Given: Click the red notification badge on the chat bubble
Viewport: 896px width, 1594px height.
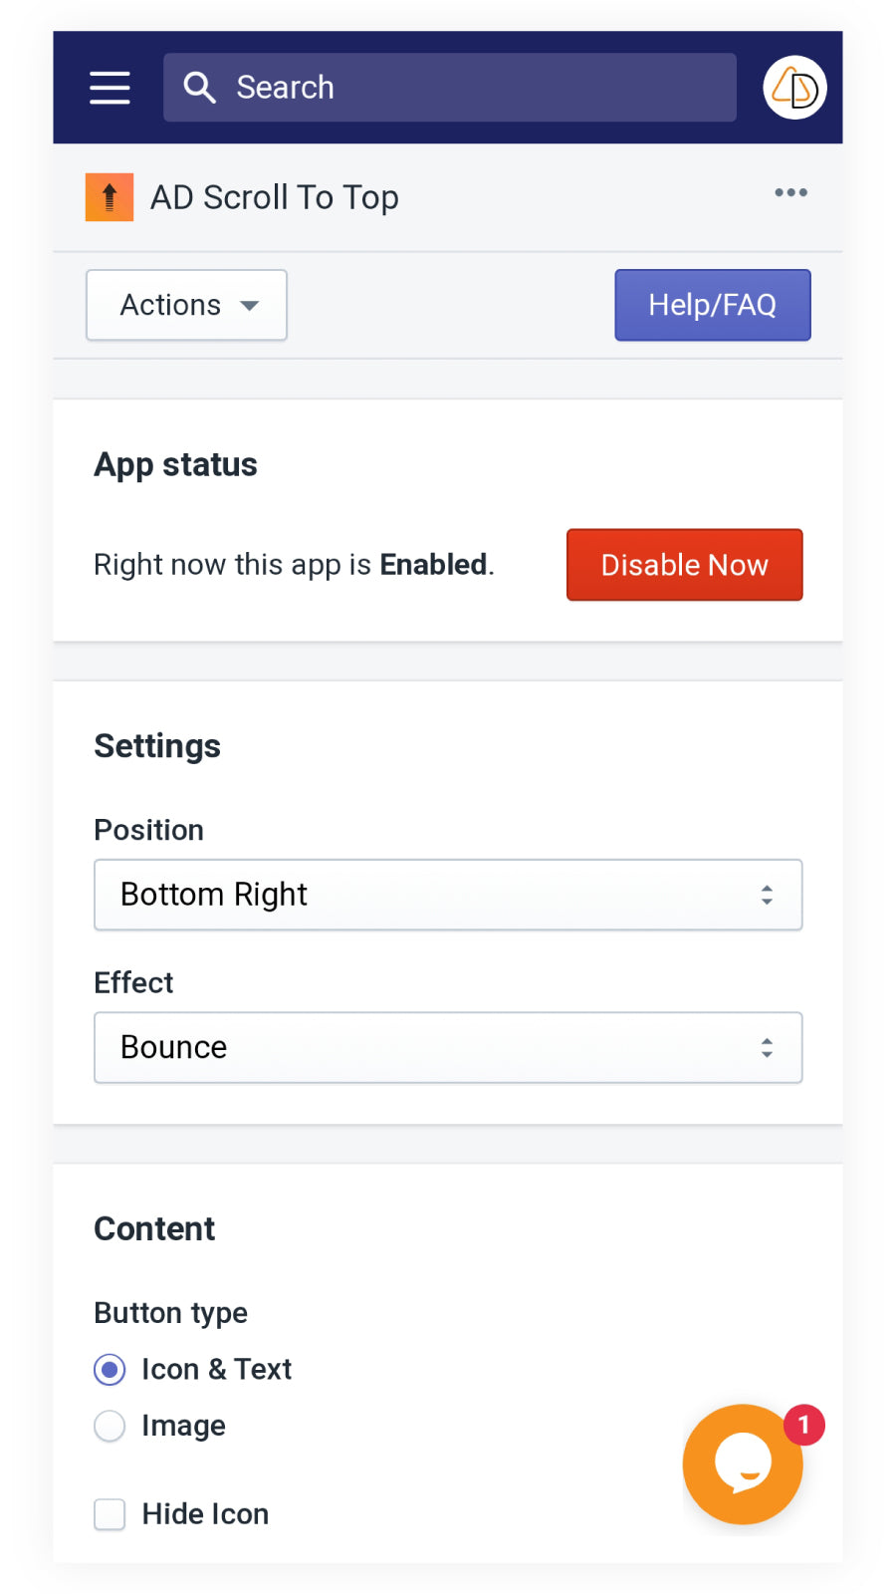Looking at the screenshot, I should click(x=802, y=1425).
